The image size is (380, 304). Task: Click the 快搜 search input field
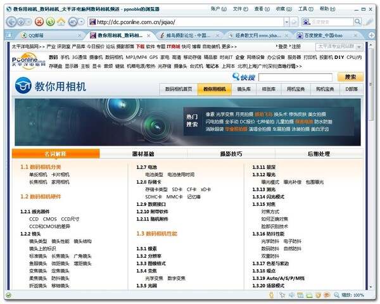[295, 77]
